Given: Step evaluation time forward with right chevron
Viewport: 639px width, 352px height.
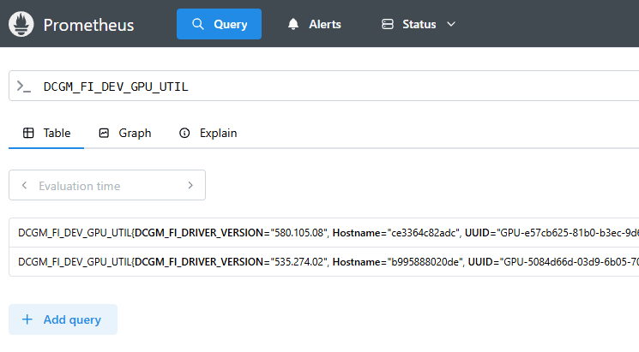Looking at the screenshot, I should pos(190,185).
